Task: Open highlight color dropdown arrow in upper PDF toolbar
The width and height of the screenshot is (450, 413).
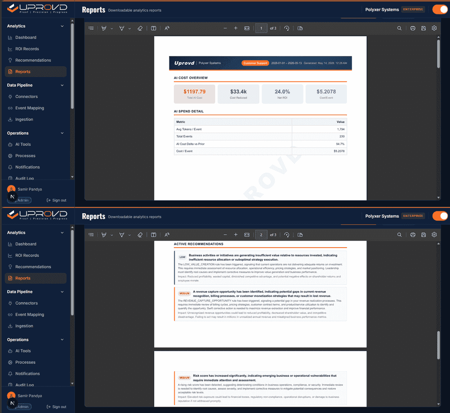Action: [x=112, y=28]
